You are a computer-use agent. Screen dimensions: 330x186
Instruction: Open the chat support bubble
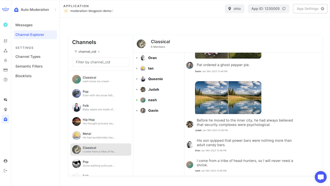(321, 177)
